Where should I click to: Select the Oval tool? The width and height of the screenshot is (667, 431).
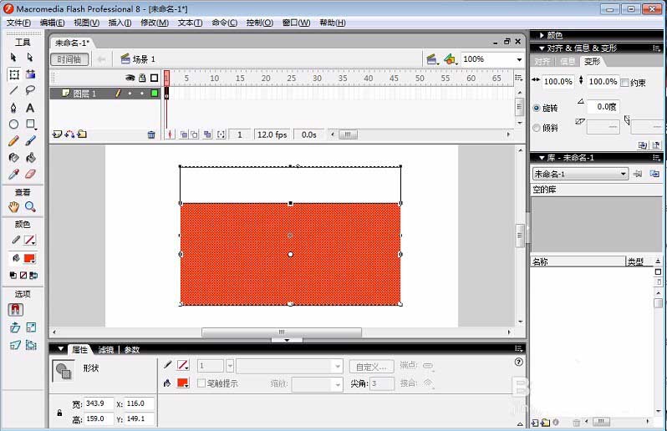pyautogui.click(x=13, y=124)
